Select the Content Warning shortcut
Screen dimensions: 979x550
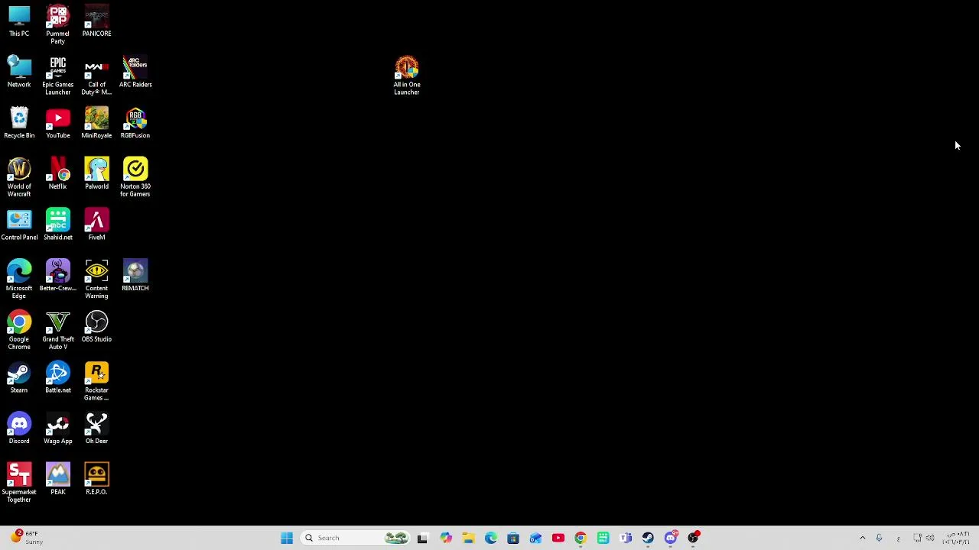click(x=96, y=280)
